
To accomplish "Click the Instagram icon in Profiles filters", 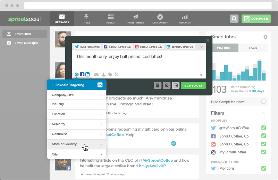I will [x=213, y=152].
